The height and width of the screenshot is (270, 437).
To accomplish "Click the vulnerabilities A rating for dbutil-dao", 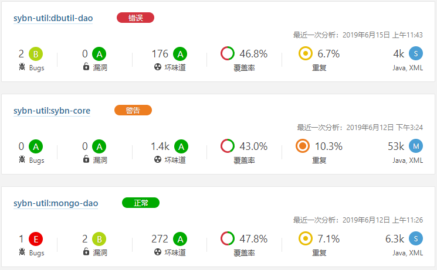I will point(99,54).
